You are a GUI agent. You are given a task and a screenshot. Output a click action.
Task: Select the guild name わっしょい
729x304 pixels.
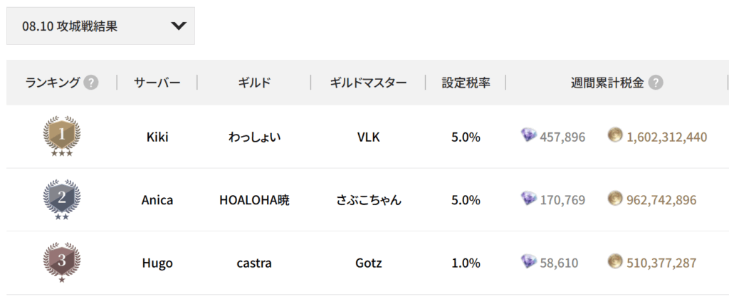click(254, 137)
